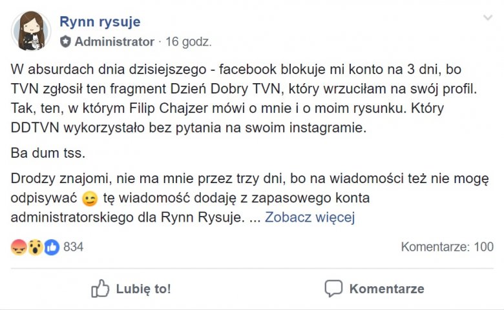Open the post via 16 godz. timestamp
Image resolution: width=504 pixels, height=310 pixels.
[189, 42]
